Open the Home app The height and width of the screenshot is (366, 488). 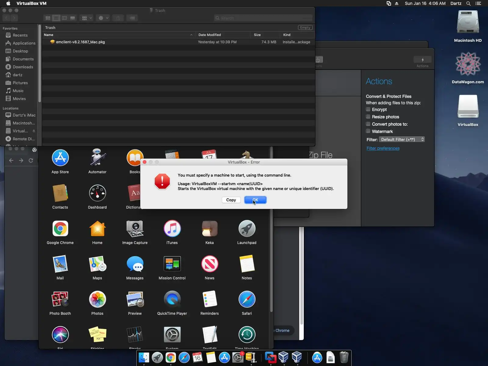point(97,229)
